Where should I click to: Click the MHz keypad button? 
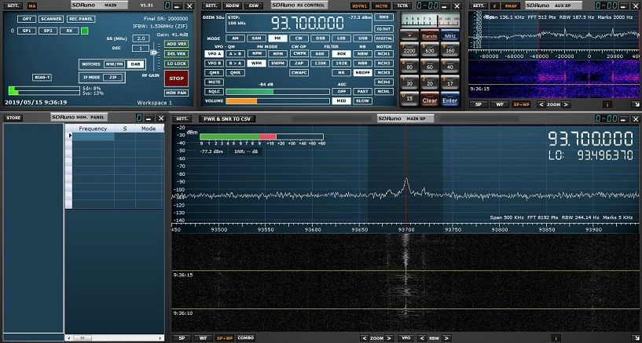(450, 36)
